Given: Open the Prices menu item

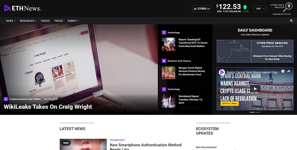Looking at the screenshot, I should pyautogui.click(x=58, y=21).
